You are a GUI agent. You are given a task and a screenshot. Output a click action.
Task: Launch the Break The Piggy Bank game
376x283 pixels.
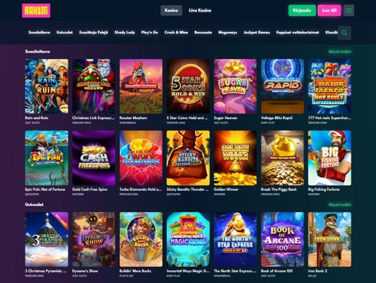click(282, 158)
